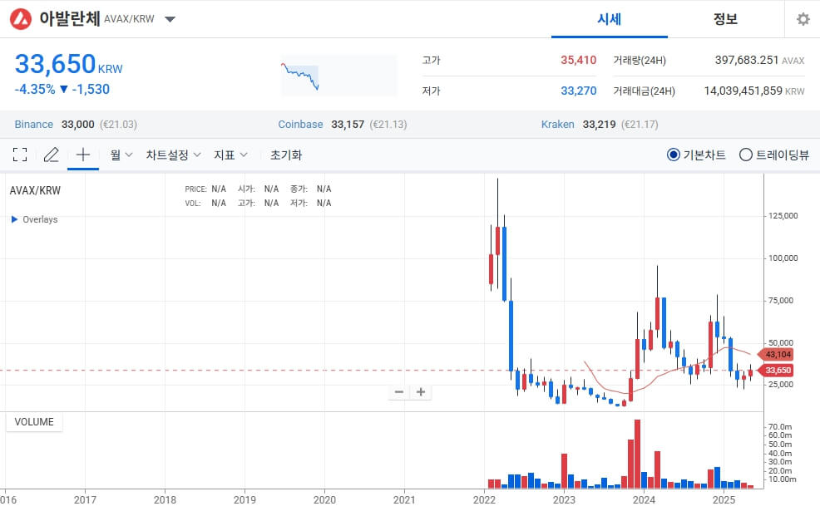Switch to the 정보 tab
This screenshot has width=820, height=511.
click(727, 19)
